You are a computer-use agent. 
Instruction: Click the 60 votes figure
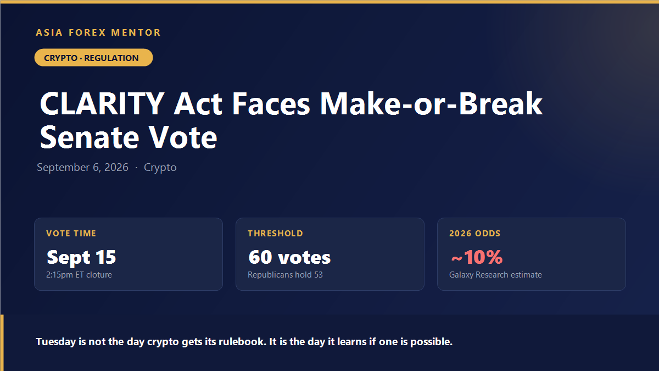289,257
